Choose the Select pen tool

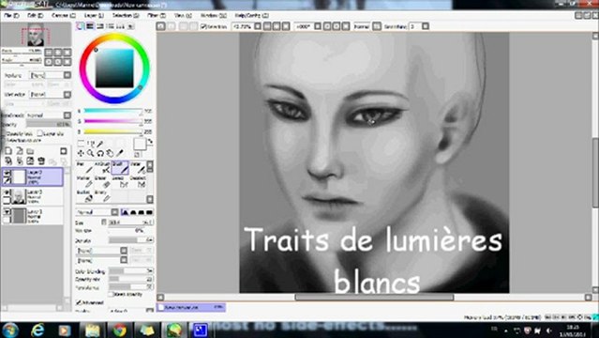[x=120, y=181]
